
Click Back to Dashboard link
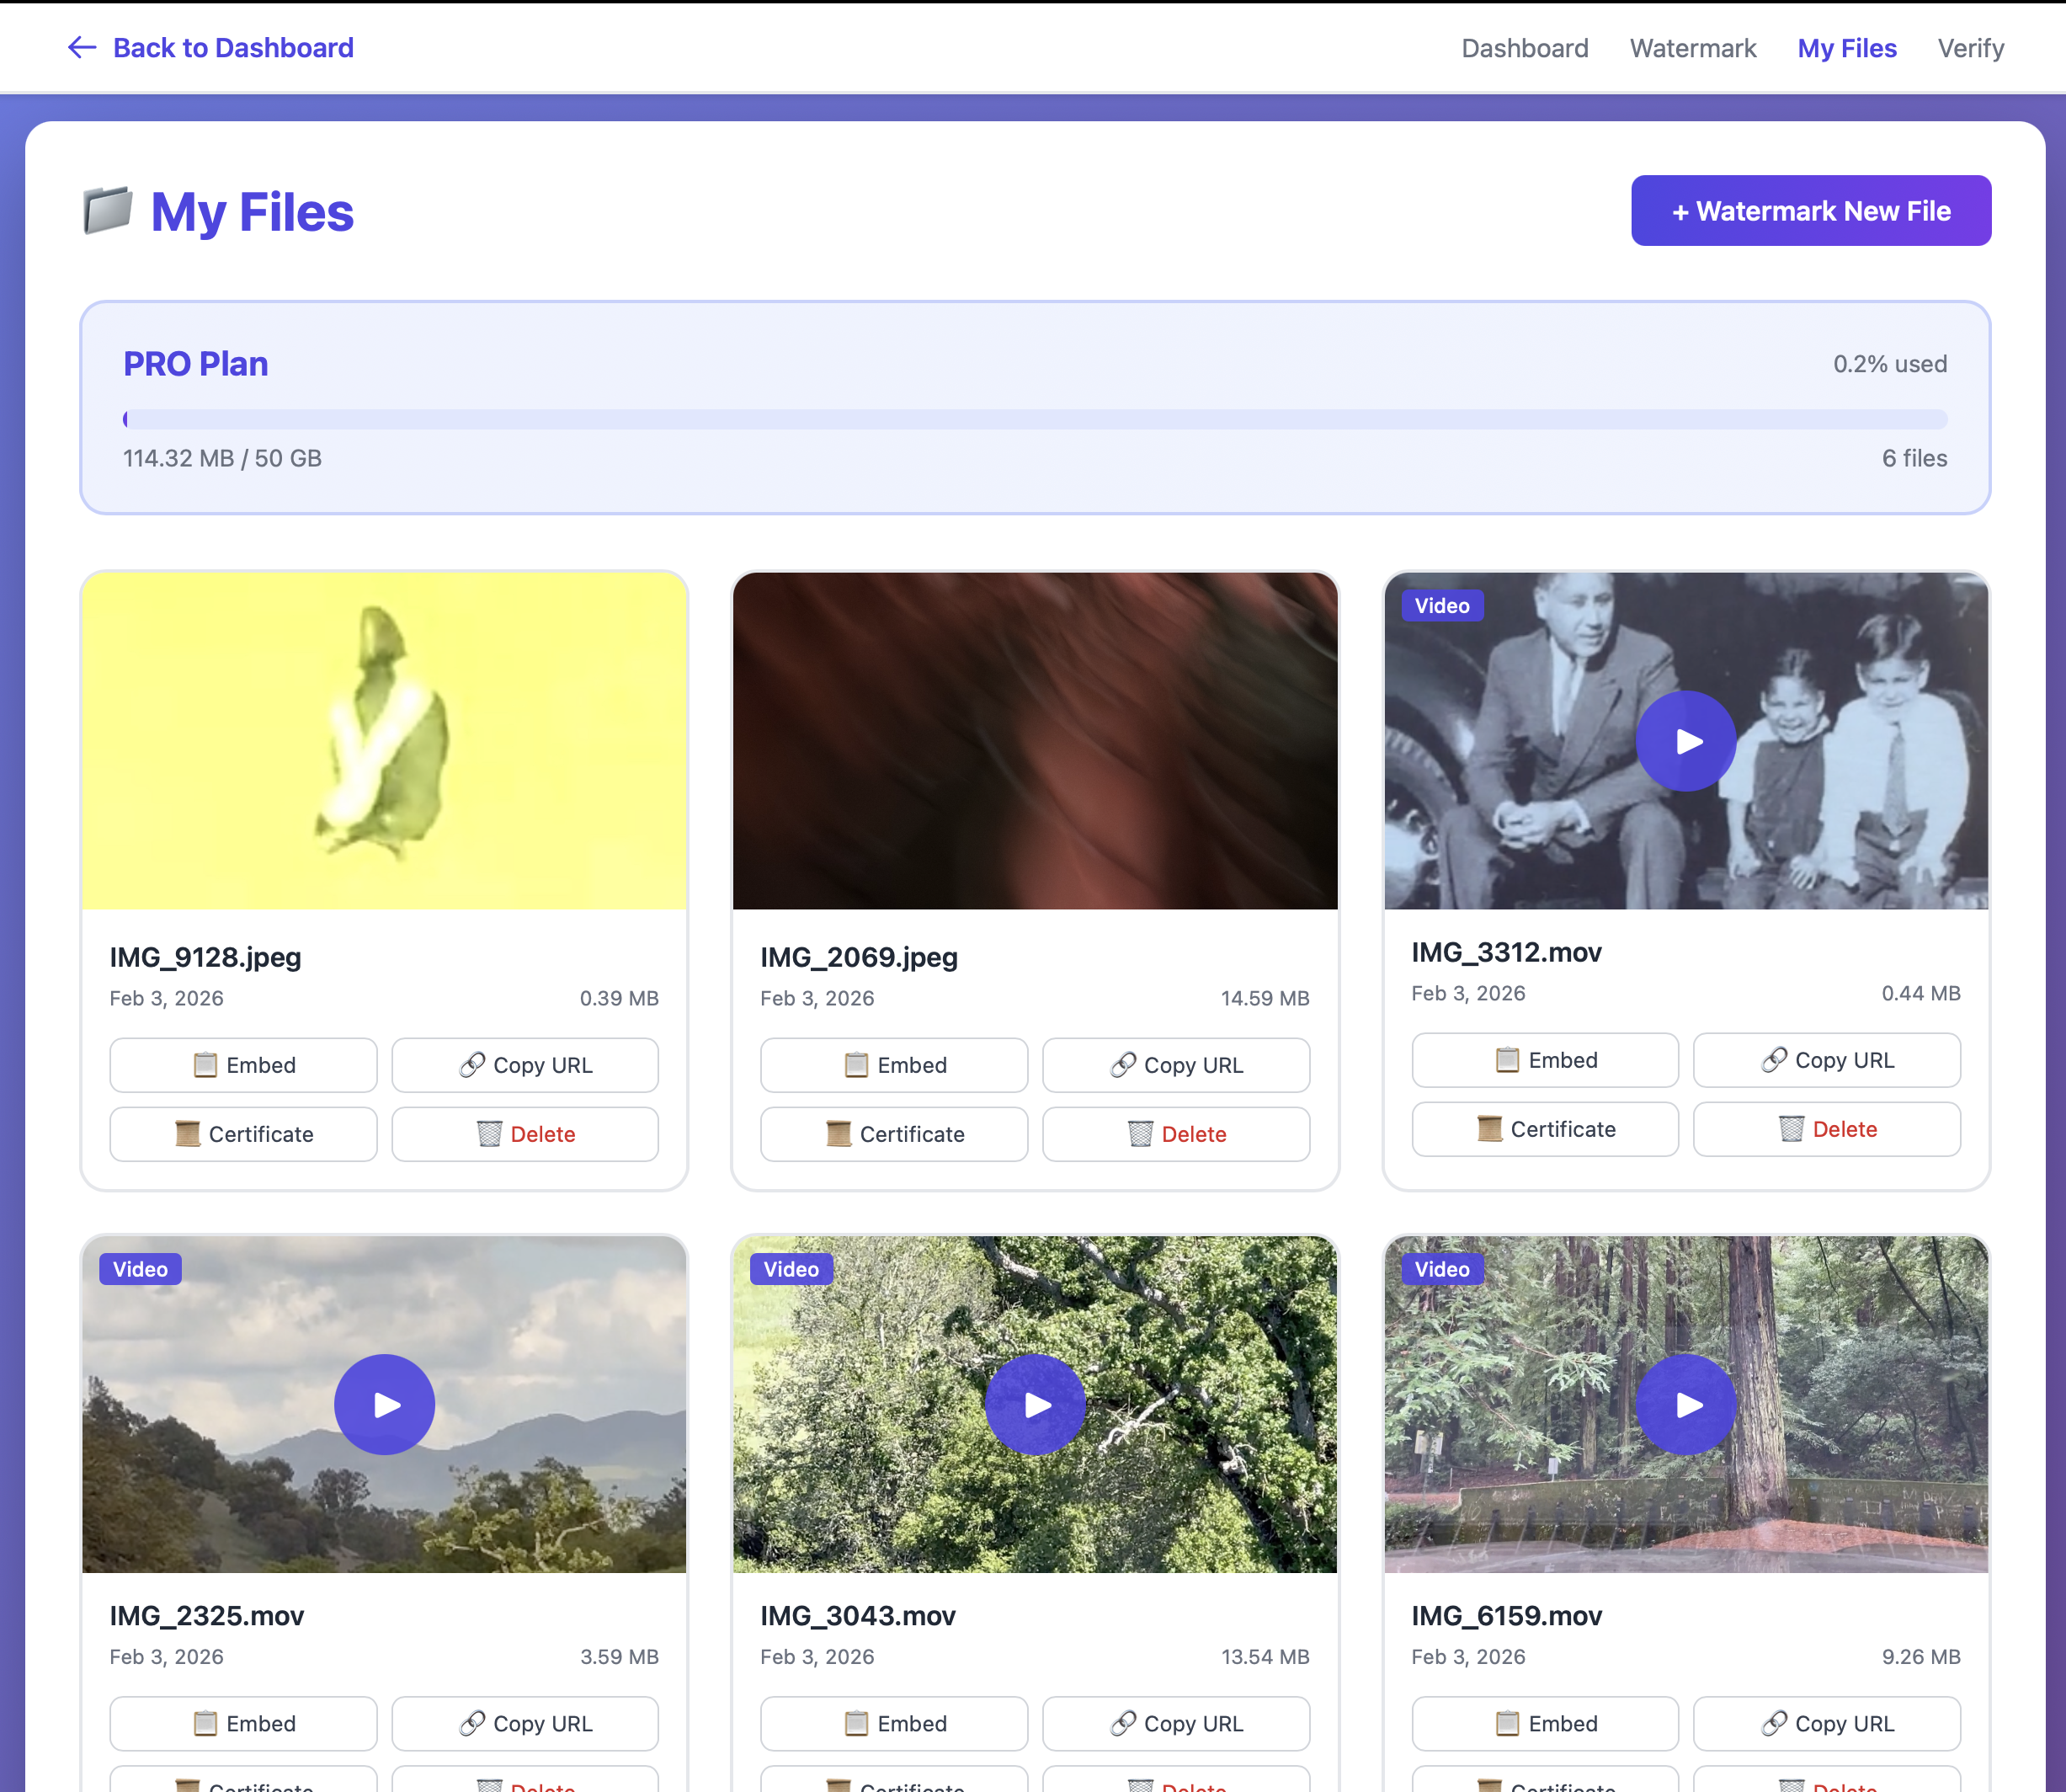coord(233,47)
